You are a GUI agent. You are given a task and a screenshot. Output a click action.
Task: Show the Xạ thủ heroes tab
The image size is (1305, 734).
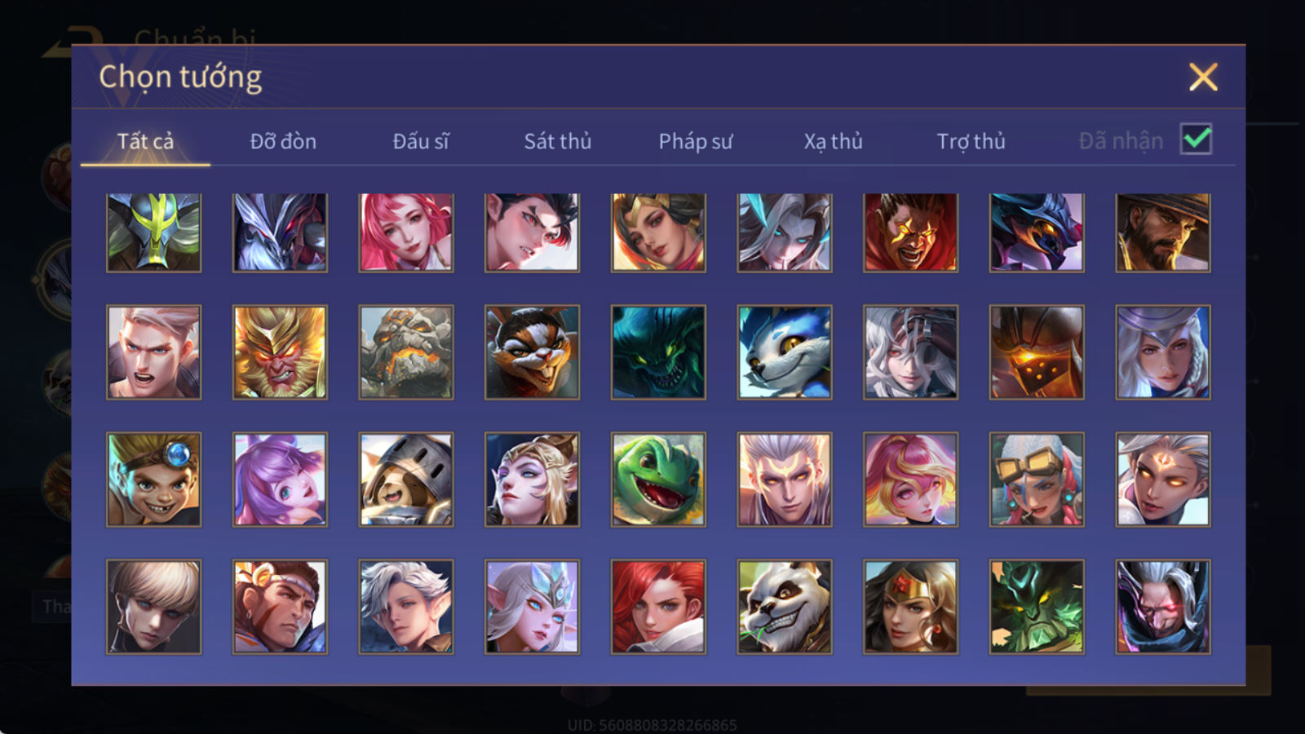tap(833, 141)
